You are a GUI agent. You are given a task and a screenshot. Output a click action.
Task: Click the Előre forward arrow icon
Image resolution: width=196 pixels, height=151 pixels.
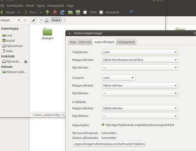coord(26,12)
